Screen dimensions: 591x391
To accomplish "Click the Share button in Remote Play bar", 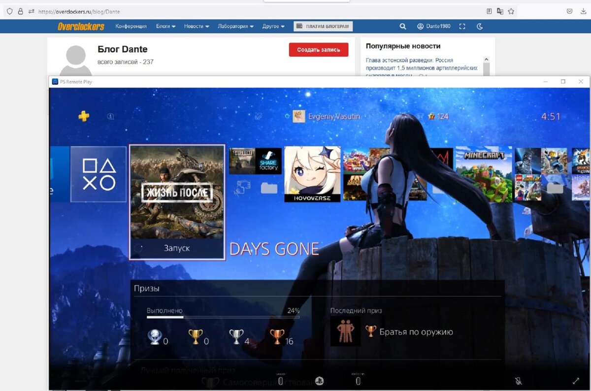I will point(280,380).
